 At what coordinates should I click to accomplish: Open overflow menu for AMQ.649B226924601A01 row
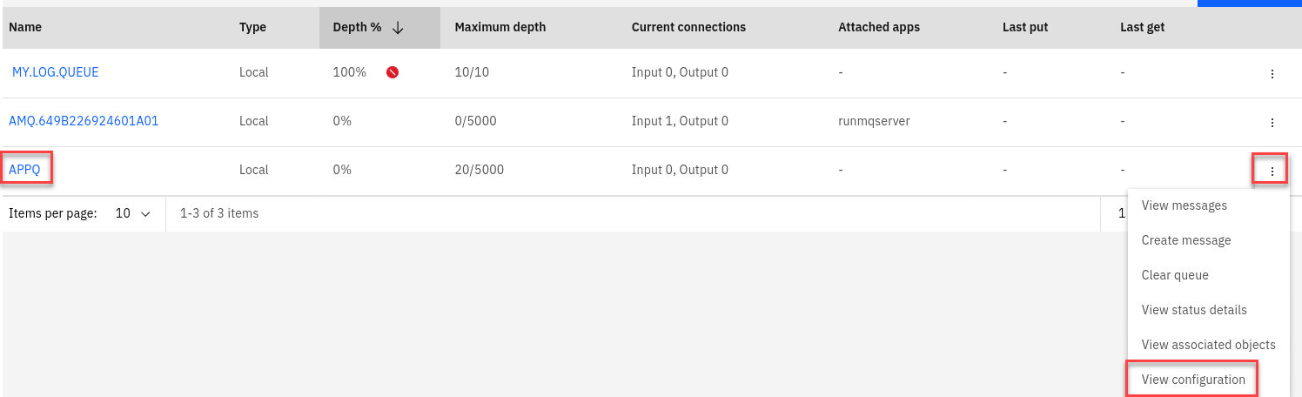1272,123
